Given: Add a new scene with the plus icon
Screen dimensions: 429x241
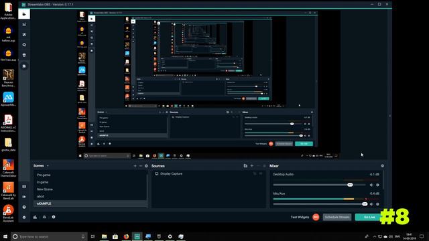Looking at the screenshot, I should click(x=135, y=166).
